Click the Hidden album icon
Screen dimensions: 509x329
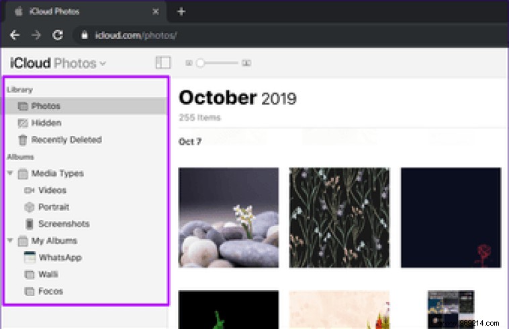(x=23, y=123)
